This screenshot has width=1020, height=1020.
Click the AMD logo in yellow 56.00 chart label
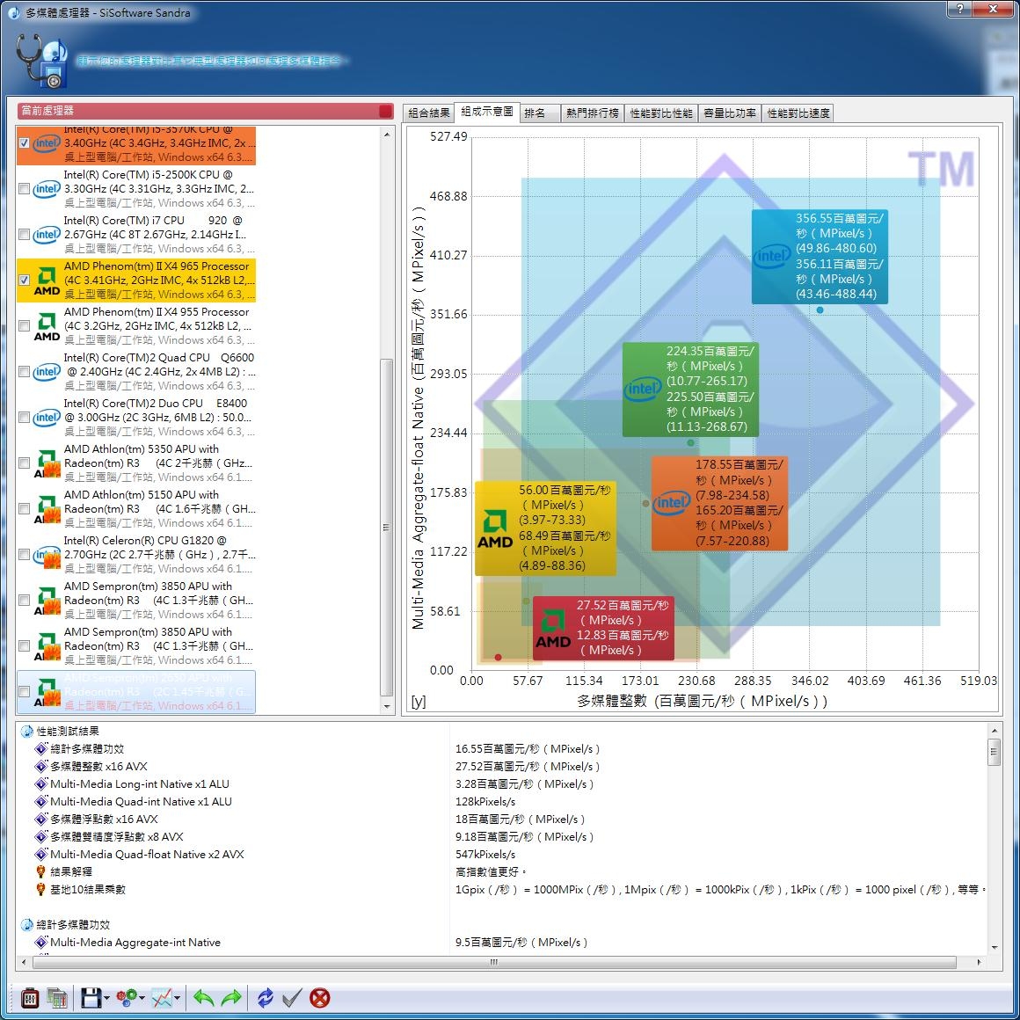495,528
